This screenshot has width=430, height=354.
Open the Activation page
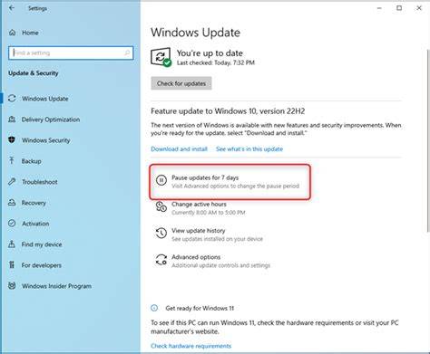pos(35,224)
